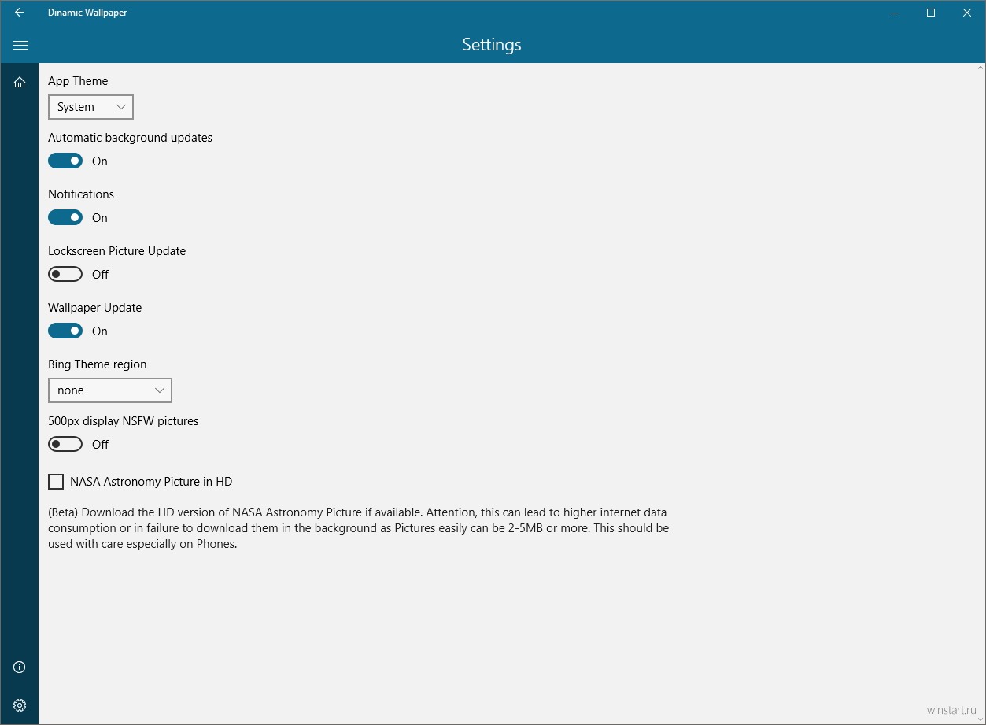The image size is (986, 725).
Task: Turn off Automatic background updates
Action: point(65,161)
